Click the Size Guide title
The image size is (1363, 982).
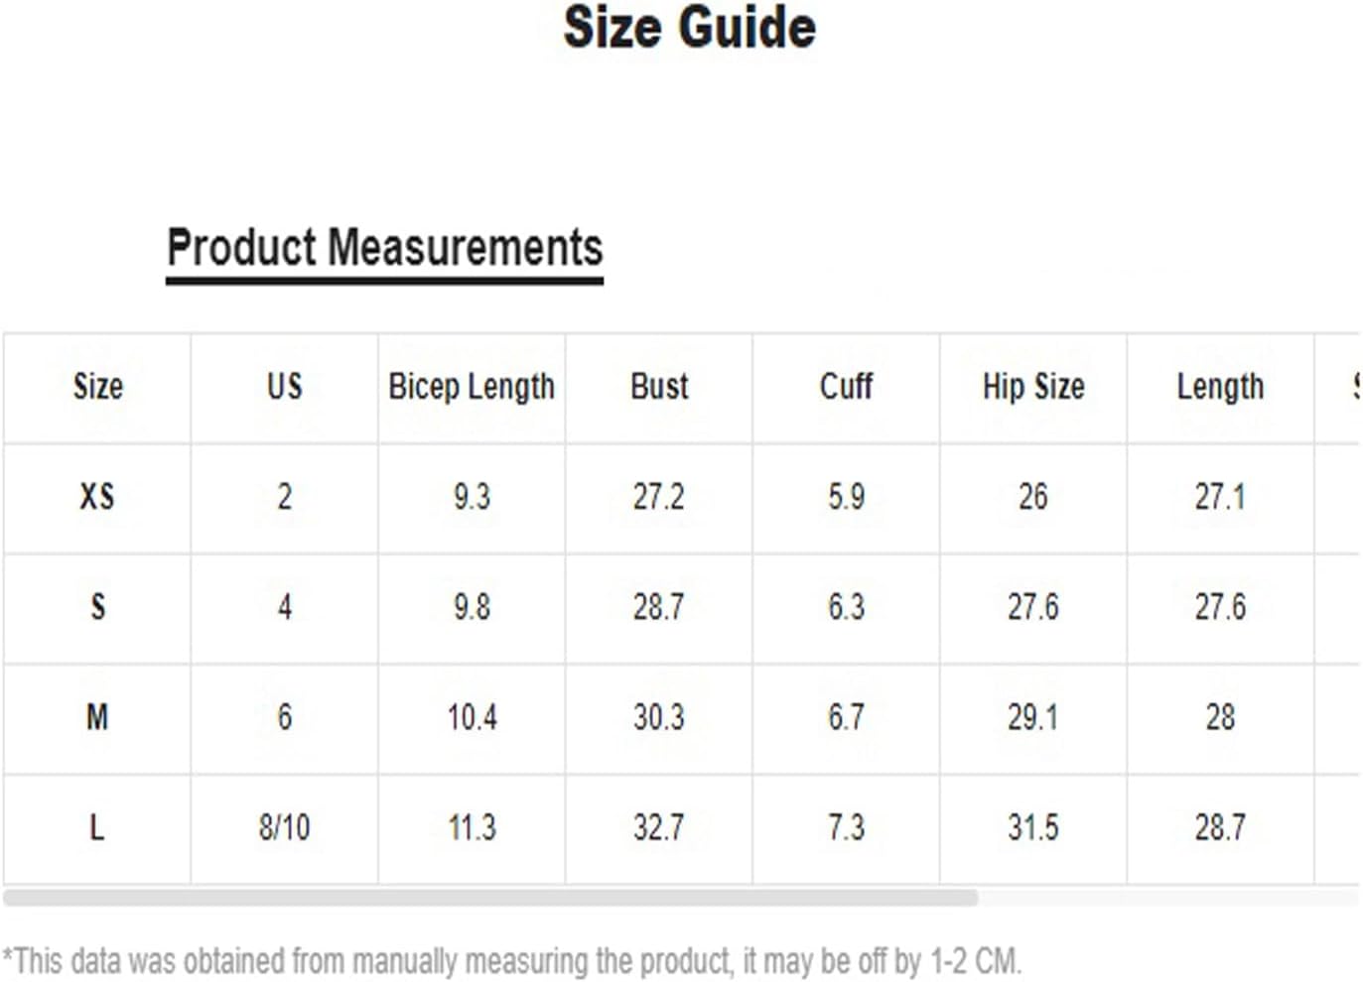coord(689,28)
